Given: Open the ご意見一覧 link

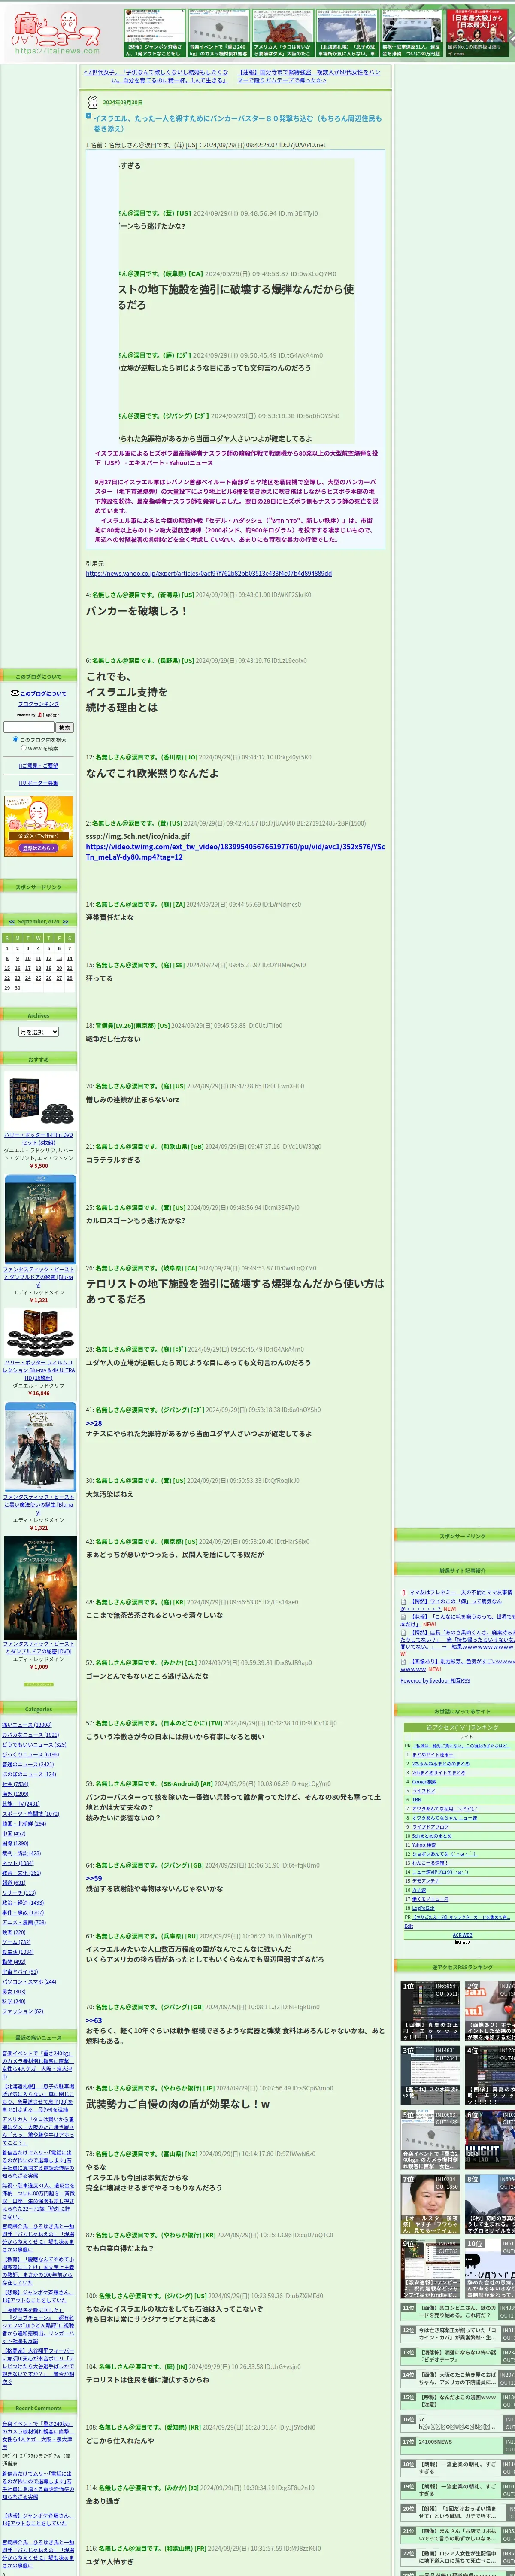Looking at the screenshot, I should (38, 765).
